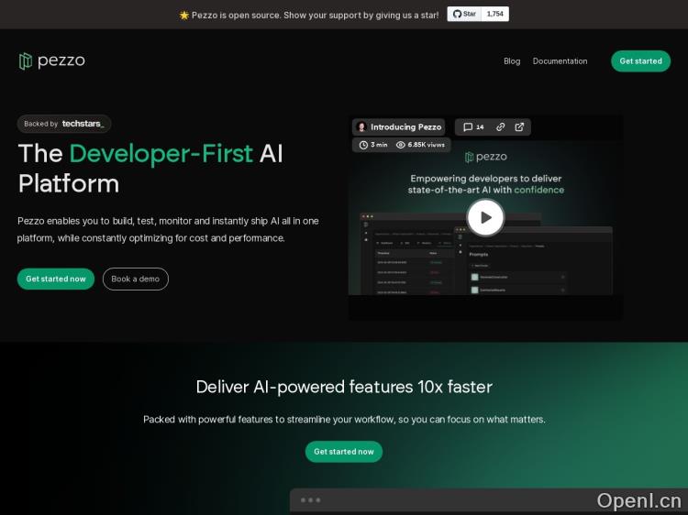The image size is (688, 515).
Task: Click the 3 min duration clock badge
Action: [373, 145]
